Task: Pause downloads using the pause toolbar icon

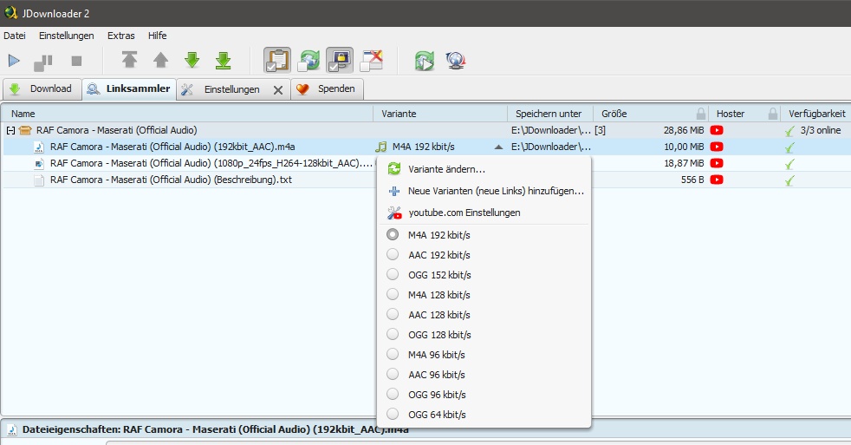Action: click(x=43, y=62)
